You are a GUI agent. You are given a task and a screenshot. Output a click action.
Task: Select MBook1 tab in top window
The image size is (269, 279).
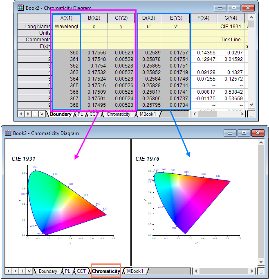pos(148,114)
